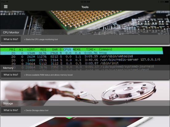This screenshot has height=127, width=170.
Task: Tap the 12:39 AM clock
Action: [85, 2]
